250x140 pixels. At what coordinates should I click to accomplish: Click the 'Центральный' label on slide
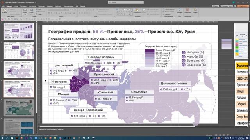(63, 65)
